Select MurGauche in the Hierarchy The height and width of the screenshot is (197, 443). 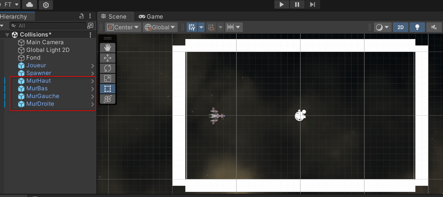[x=43, y=96]
